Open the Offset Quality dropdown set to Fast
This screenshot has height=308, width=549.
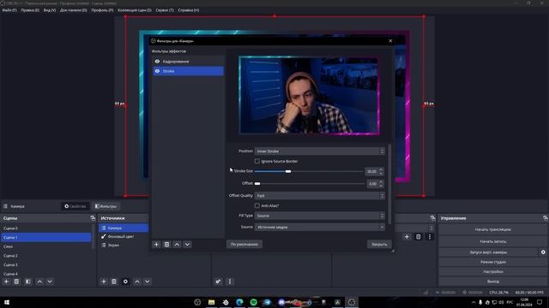[320, 196]
